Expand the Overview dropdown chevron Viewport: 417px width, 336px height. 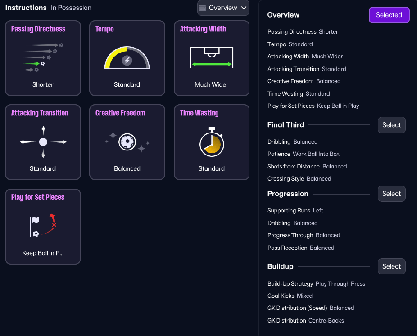coord(244,8)
